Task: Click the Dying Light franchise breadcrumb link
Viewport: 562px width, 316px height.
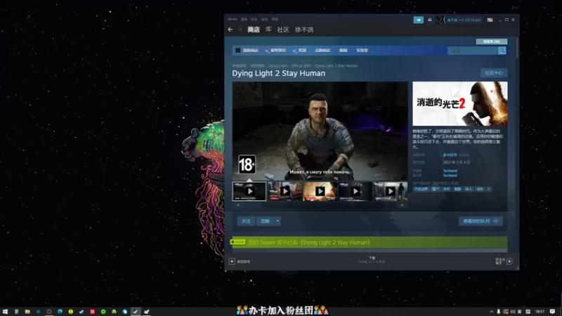Action: pyautogui.click(x=289, y=66)
